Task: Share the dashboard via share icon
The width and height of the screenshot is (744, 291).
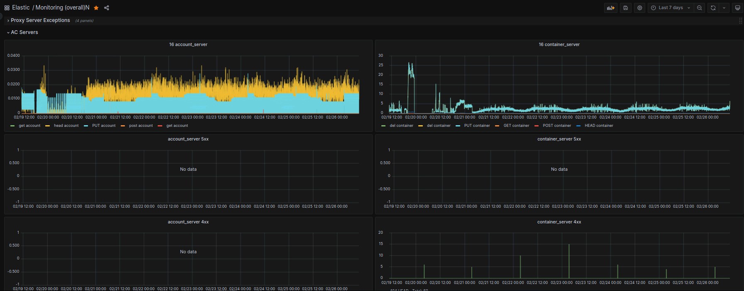Action: tap(107, 8)
